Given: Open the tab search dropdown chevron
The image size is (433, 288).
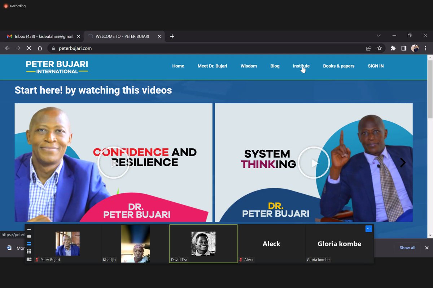Looking at the screenshot, I should pyautogui.click(x=379, y=36).
